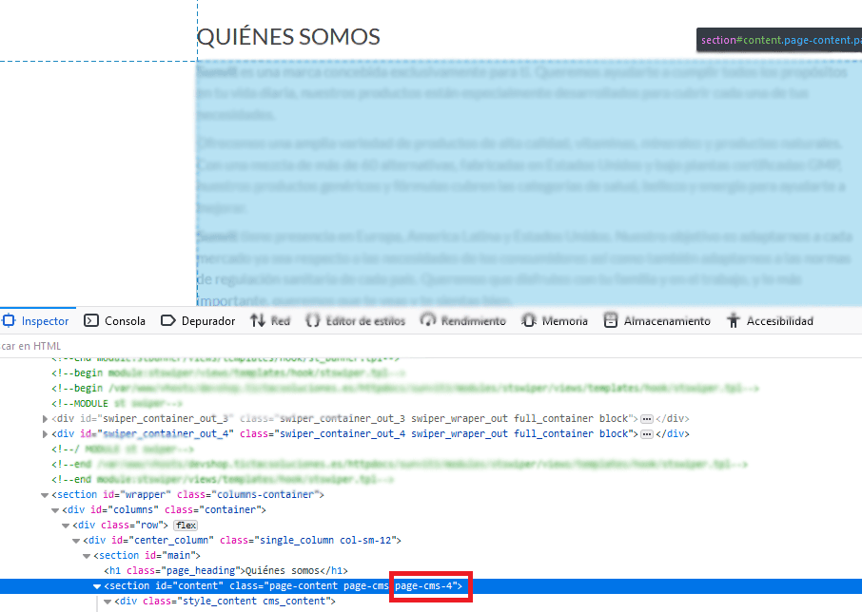Expand swiper_container_out_3 div node
This screenshot has height=612, width=862.
(45, 419)
